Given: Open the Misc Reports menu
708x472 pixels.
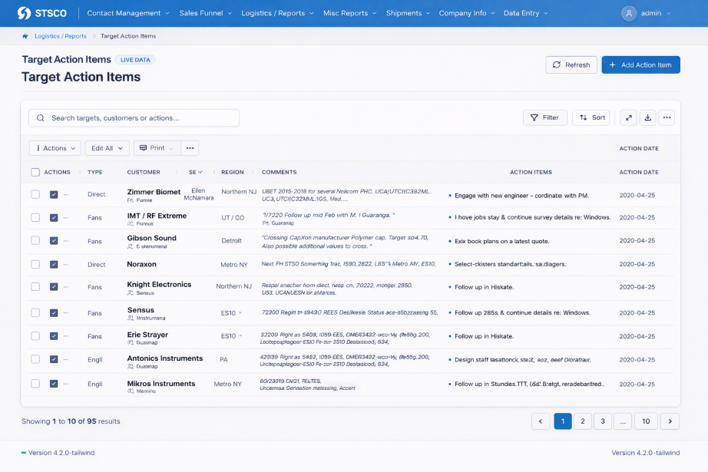Looking at the screenshot, I should pyautogui.click(x=350, y=13).
